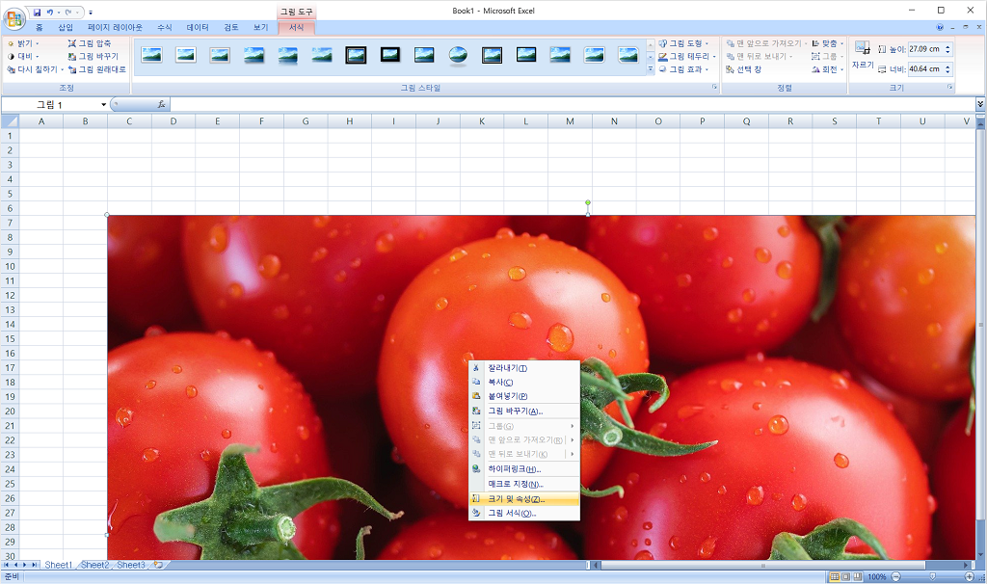The image size is (987, 584).
Task: Open the 그림 도형 (picture shape) dropdown
Action: pos(683,43)
